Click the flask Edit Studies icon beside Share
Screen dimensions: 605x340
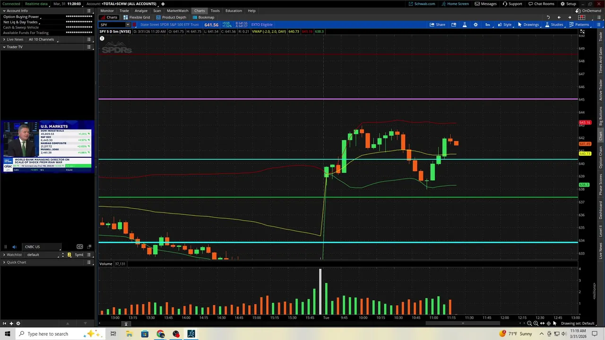pyautogui.click(x=465, y=25)
